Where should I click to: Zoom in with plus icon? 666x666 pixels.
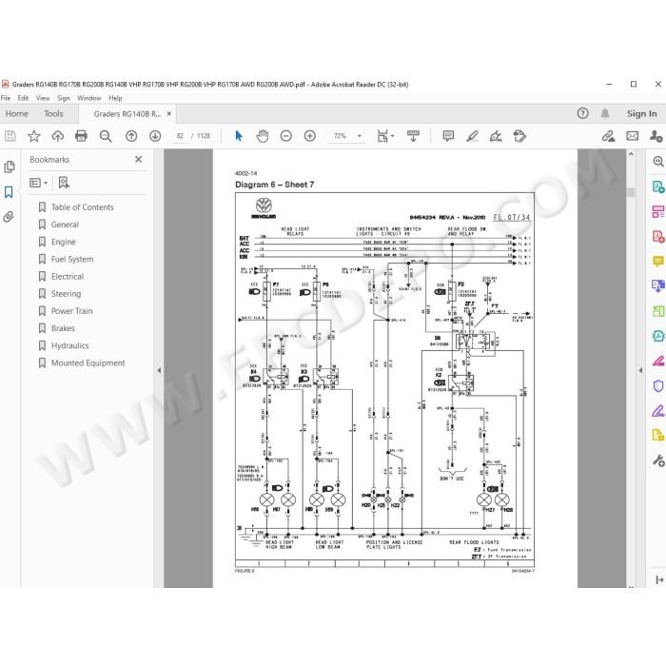tap(310, 136)
